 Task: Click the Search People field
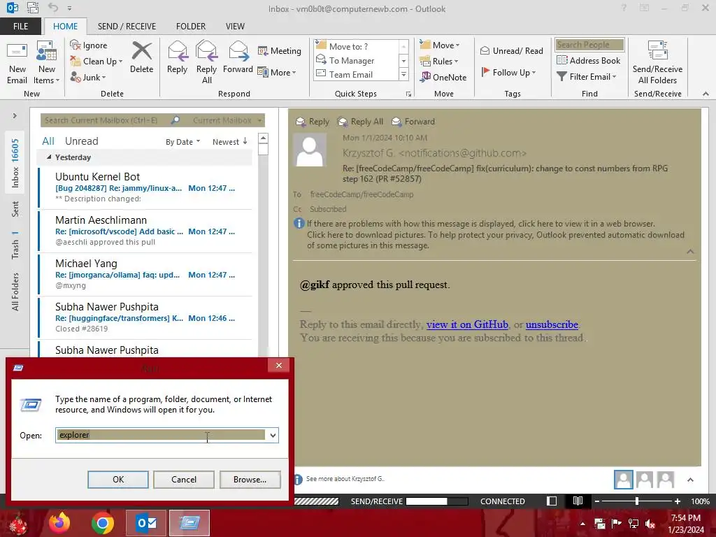tap(589, 45)
